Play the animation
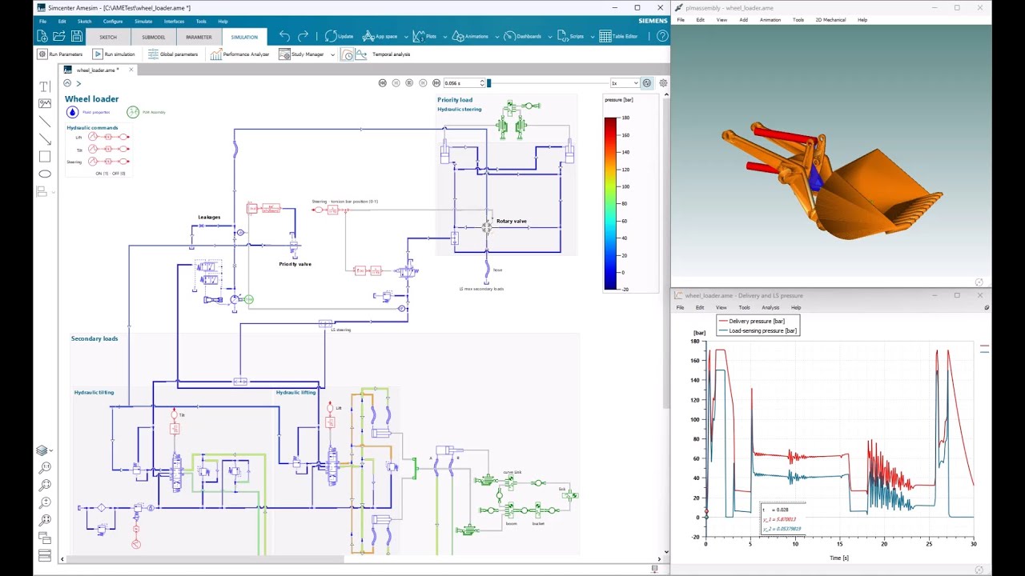Screen dimensions: 1025x576 (x=409, y=83)
